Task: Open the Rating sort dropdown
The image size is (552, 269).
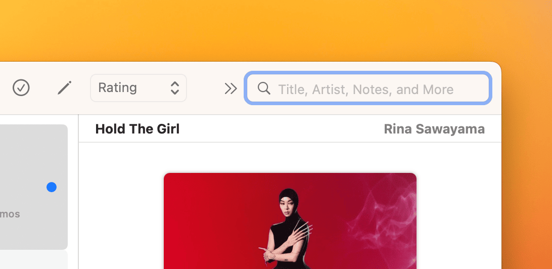Action: [139, 87]
